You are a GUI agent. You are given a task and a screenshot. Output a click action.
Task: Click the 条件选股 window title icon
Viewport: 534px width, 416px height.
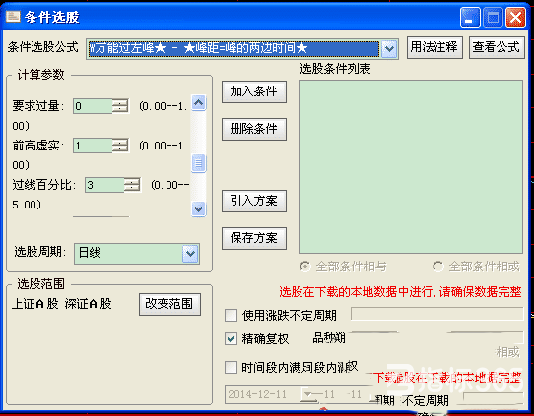pos(13,16)
